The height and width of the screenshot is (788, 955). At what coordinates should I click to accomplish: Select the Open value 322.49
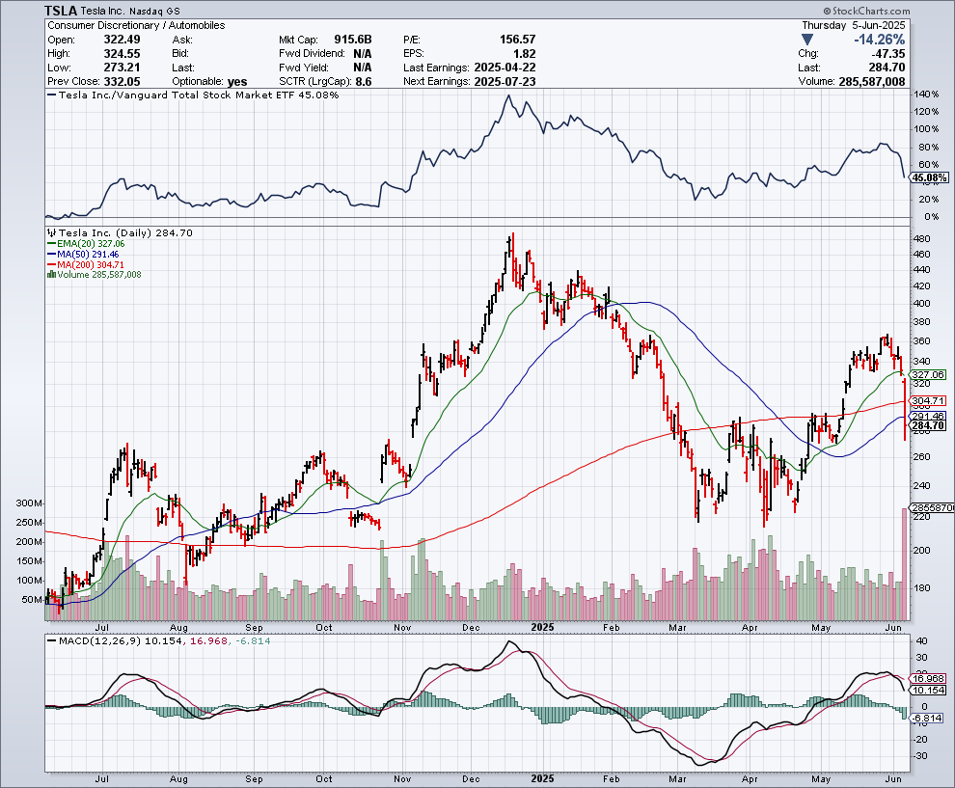tap(122, 40)
